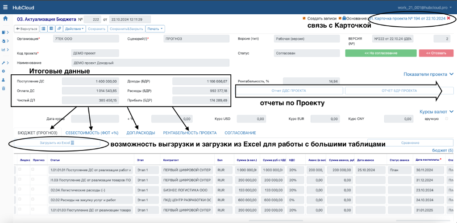The image size is (457, 223).
Task: Click the Сравнение button
Action: (x=410, y=143)
